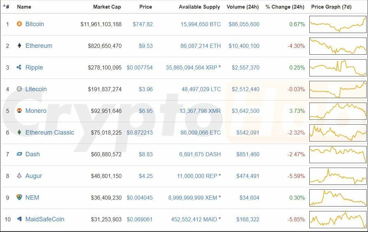Open the Ethereum Classic name link
The height and width of the screenshot is (232, 368).
pyautogui.click(x=50, y=133)
